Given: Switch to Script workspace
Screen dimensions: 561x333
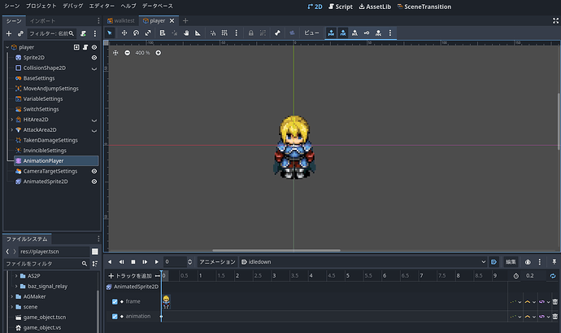Looking at the screenshot, I should click(x=341, y=7).
